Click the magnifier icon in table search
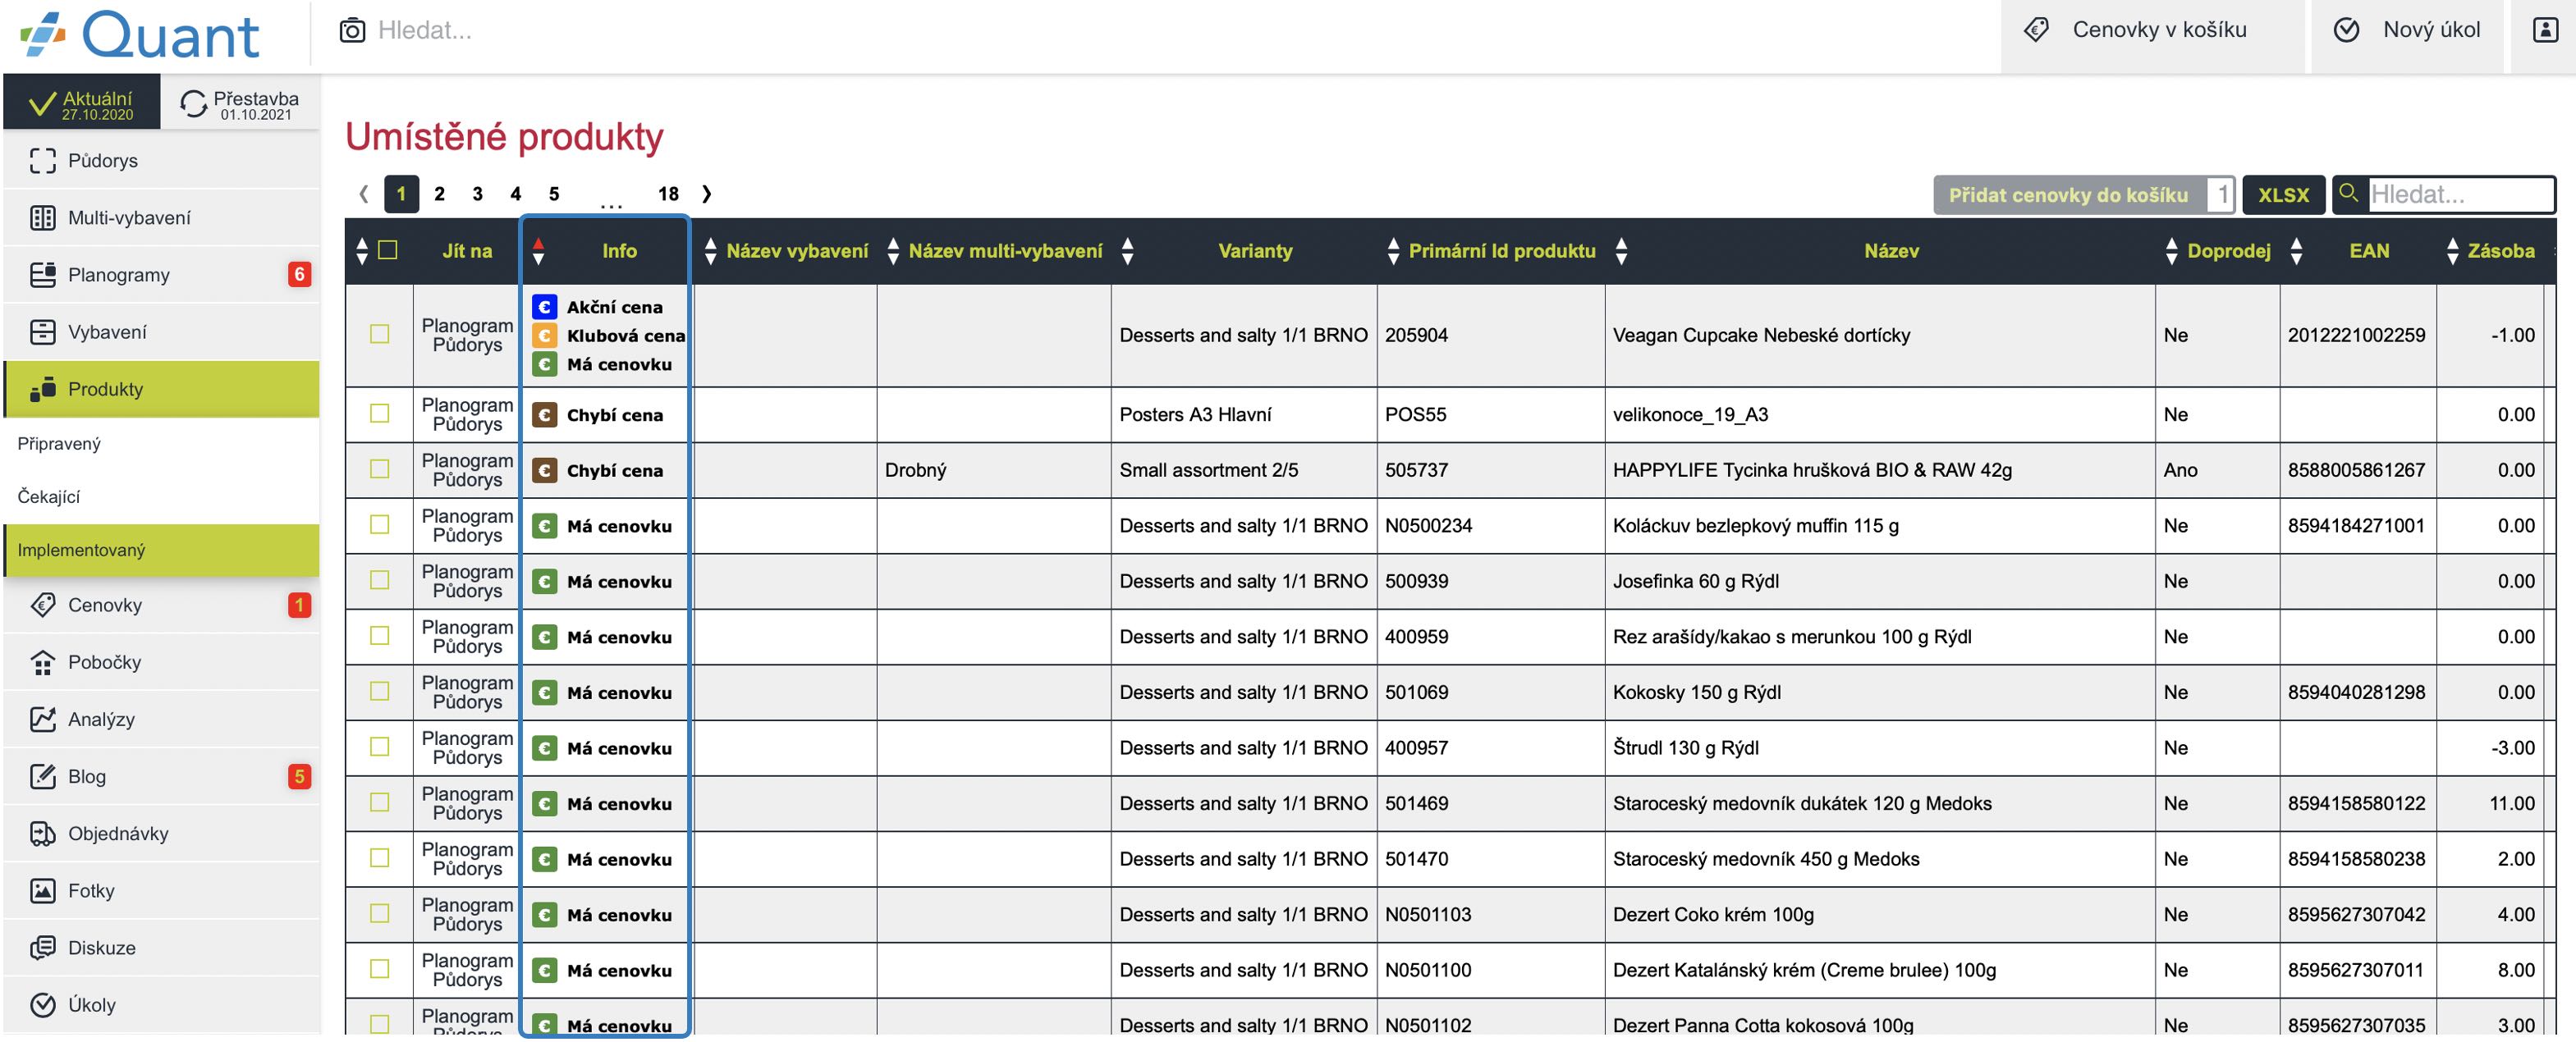 2349,193
